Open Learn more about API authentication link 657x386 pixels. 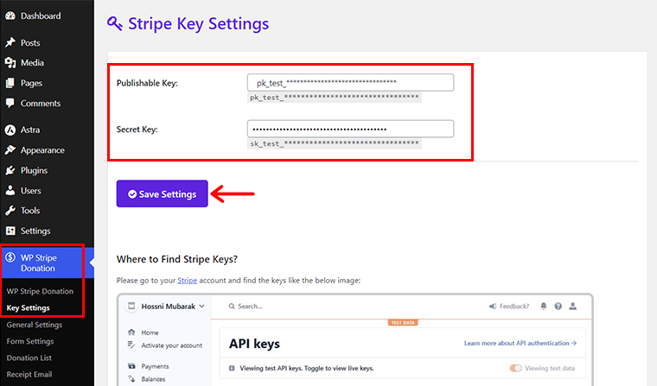[x=520, y=343]
